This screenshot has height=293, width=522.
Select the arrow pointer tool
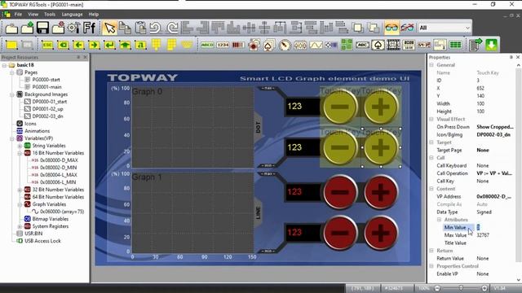109,28
